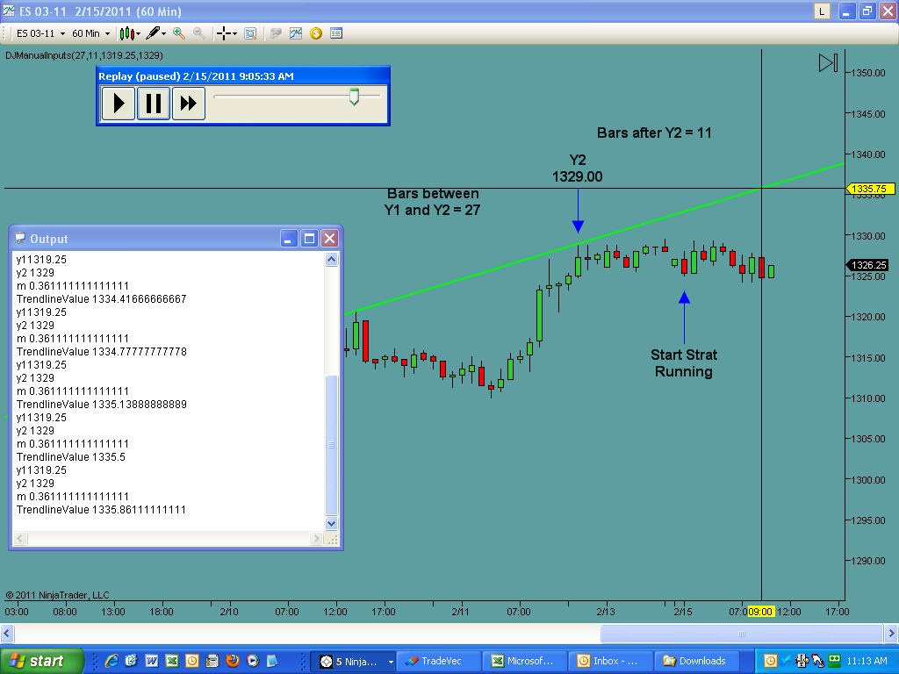Click the chart scroll left arrow

tap(7, 634)
